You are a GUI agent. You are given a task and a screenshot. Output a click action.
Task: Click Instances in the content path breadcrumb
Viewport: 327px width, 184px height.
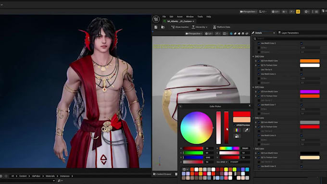64,176
